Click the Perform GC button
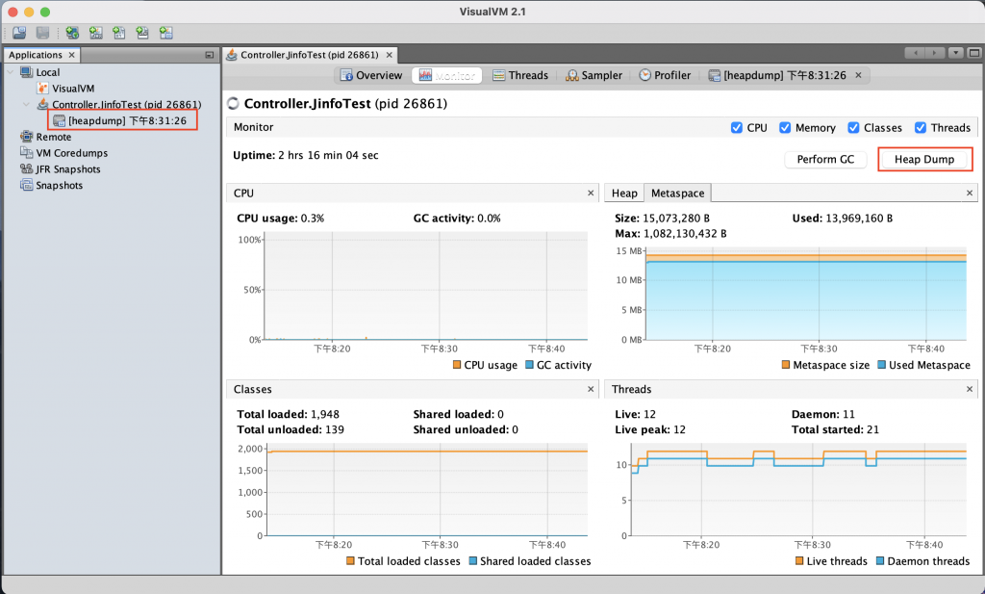This screenshot has width=985, height=594. pos(825,160)
